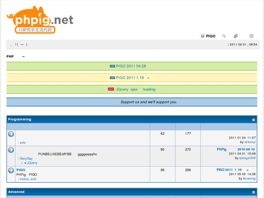This screenshot has height=198, width=264.
Task: Click post count 296
Action: 188,170
